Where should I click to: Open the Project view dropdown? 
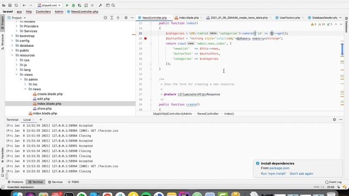click(x=17, y=18)
